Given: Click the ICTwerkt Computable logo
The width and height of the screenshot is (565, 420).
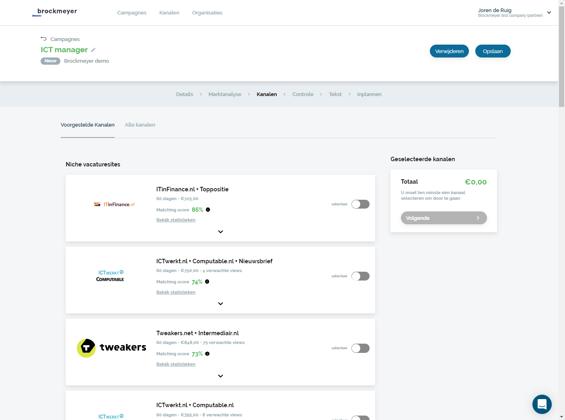Looking at the screenshot, I should click(110, 276).
